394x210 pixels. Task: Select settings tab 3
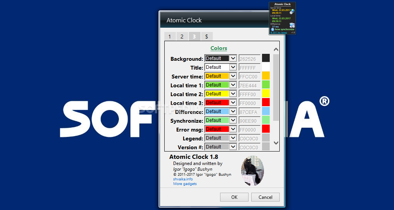pyautogui.click(x=194, y=37)
